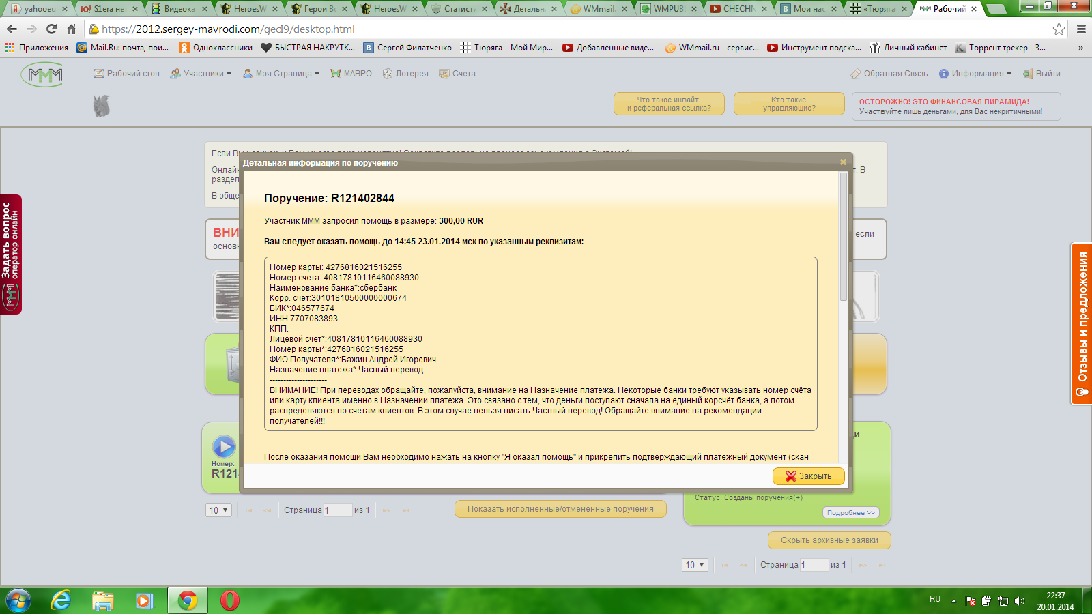Open volume speaker tray icon
The height and width of the screenshot is (614, 1092).
click(x=1020, y=601)
